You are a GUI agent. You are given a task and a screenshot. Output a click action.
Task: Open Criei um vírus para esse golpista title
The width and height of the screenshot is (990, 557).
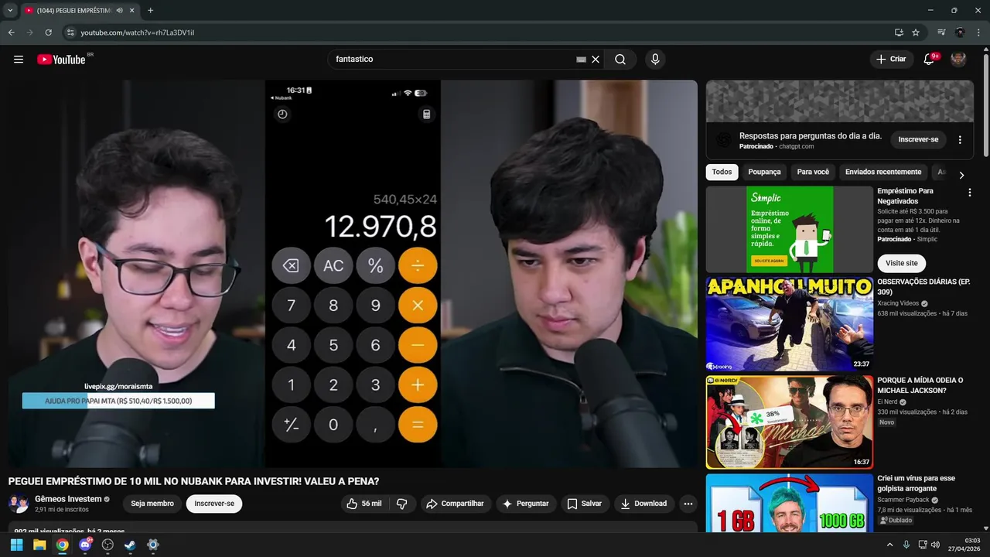coord(917,484)
